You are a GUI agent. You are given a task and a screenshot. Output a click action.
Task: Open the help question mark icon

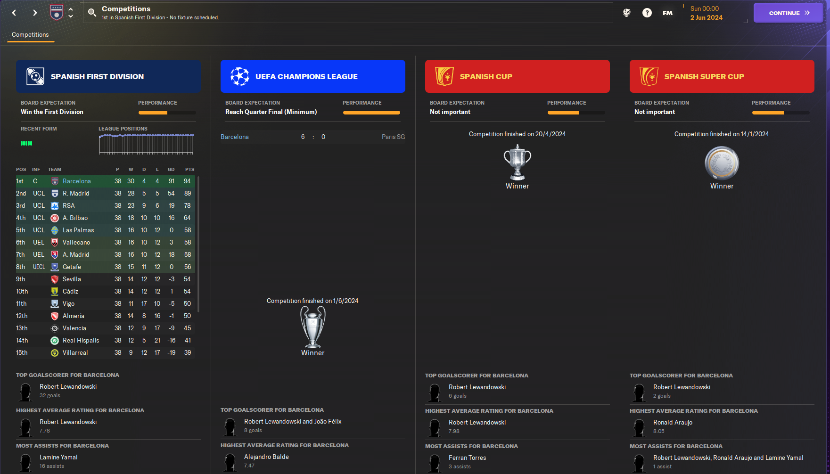(647, 13)
